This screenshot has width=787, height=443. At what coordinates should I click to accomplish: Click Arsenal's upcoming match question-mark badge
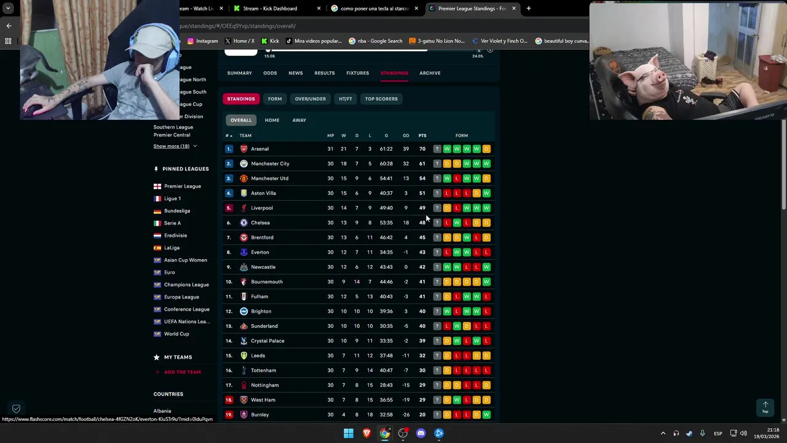pyautogui.click(x=437, y=149)
